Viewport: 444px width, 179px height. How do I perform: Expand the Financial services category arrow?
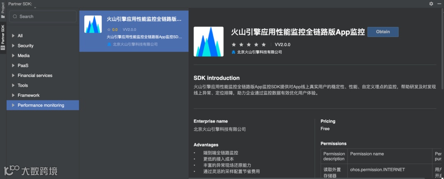click(13, 75)
